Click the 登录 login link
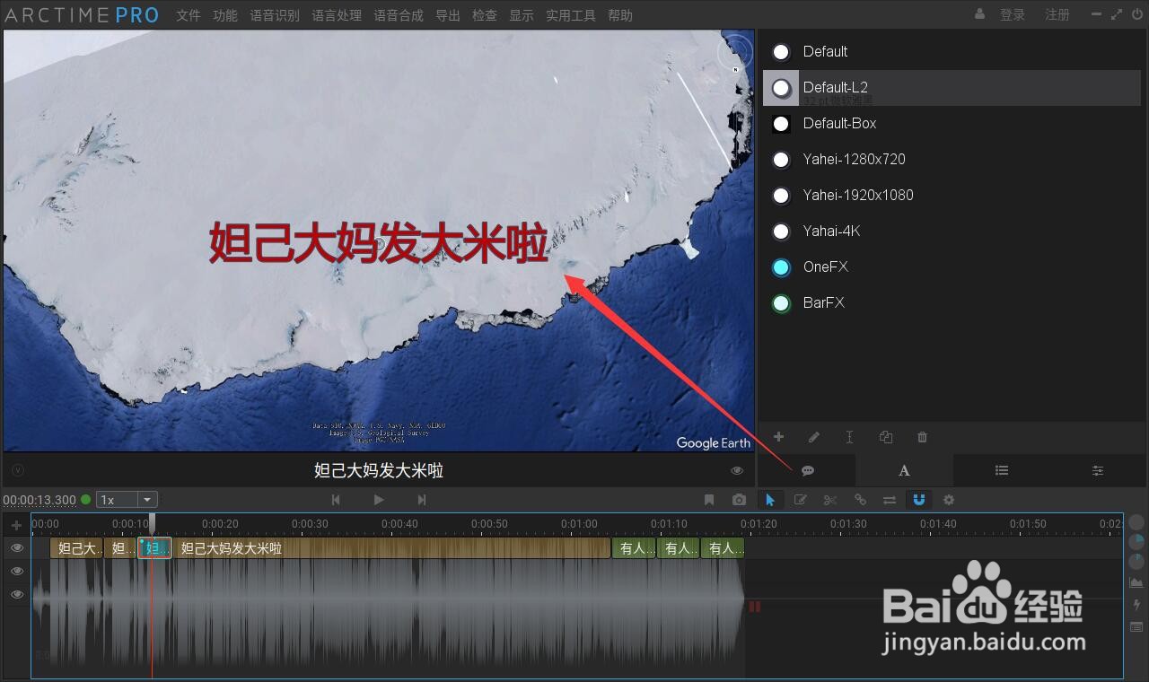Viewport: 1149px width, 682px height. click(1013, 14)
